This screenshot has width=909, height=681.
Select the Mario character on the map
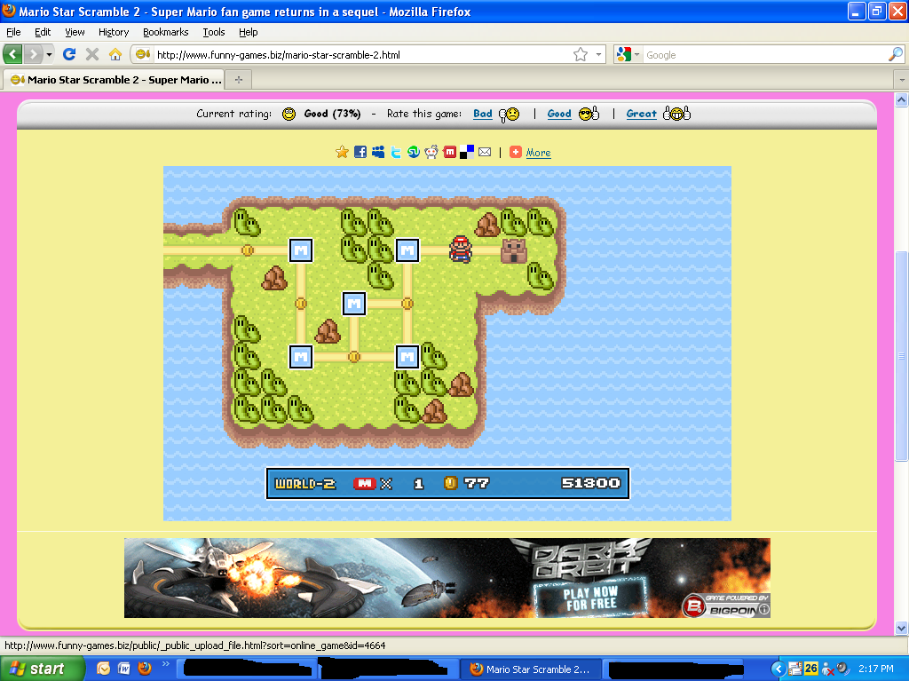[x=459, y=251]
